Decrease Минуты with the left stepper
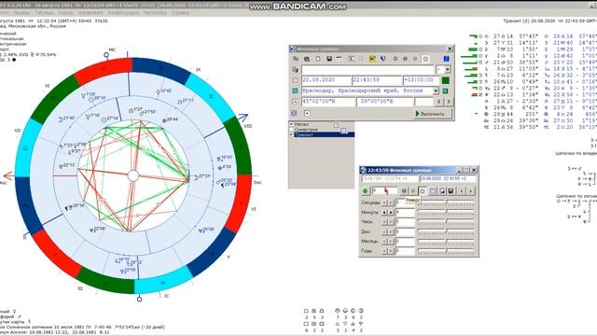Viewport: 597px width, 336px height. pyautogui.click(x=384, y=212)
